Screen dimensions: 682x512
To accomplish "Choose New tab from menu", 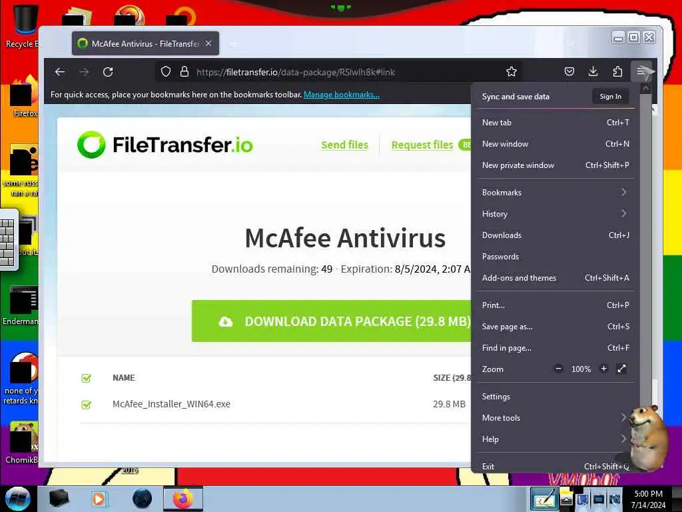I will pos(555,123).
